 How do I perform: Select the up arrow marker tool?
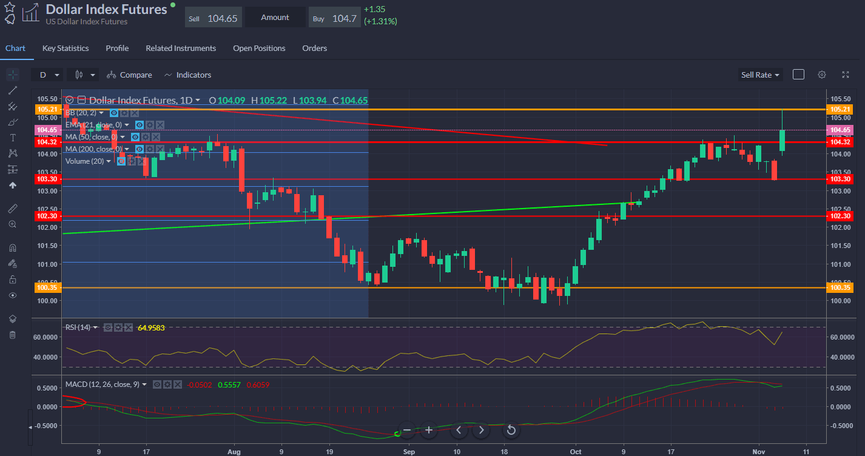[13, 186]
